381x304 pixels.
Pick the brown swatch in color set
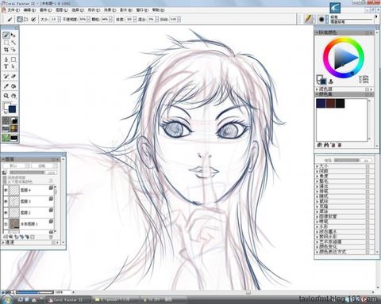coord(330,103)
